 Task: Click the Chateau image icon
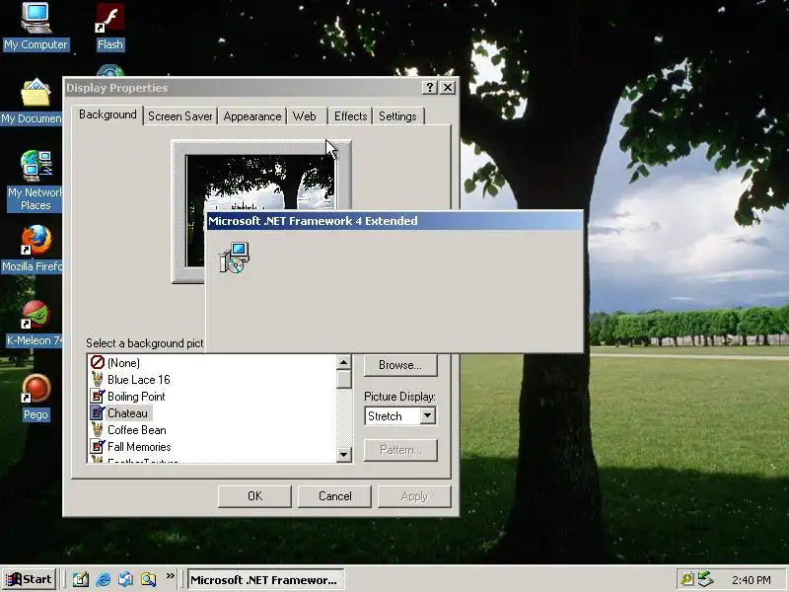tap(97, 412)
